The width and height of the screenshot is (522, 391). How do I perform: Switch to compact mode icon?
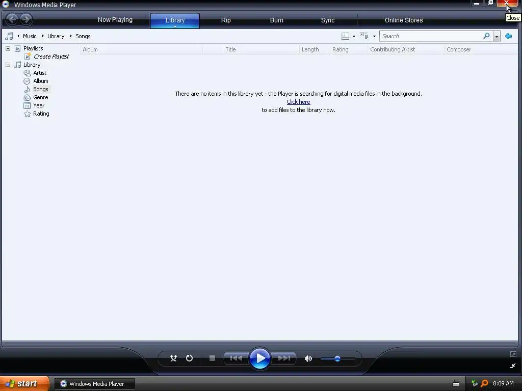point(513,366)
